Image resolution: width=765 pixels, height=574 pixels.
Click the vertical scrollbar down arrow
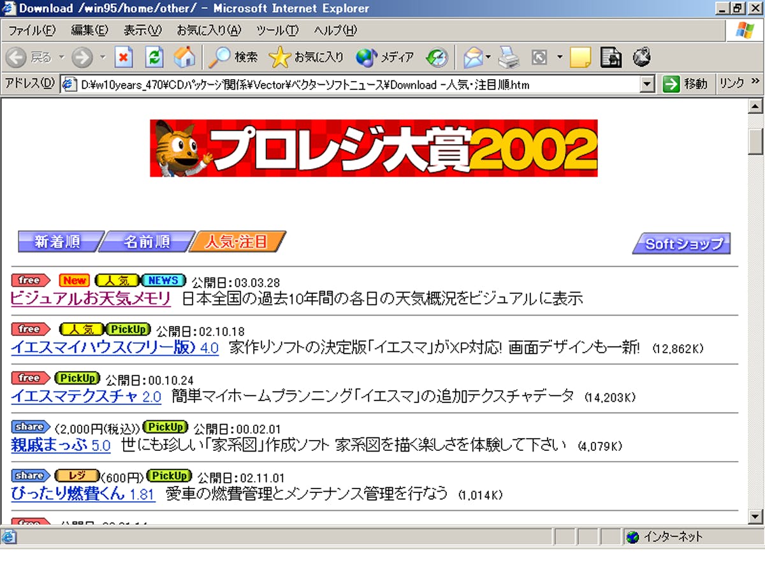tap(755, 516)
